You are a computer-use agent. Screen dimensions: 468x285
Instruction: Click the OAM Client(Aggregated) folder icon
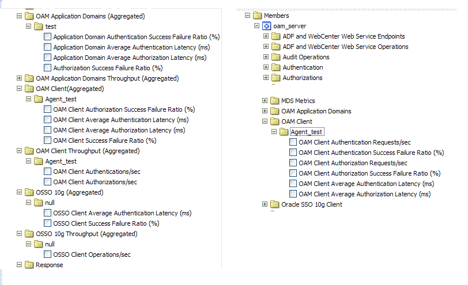coord(29,89)
